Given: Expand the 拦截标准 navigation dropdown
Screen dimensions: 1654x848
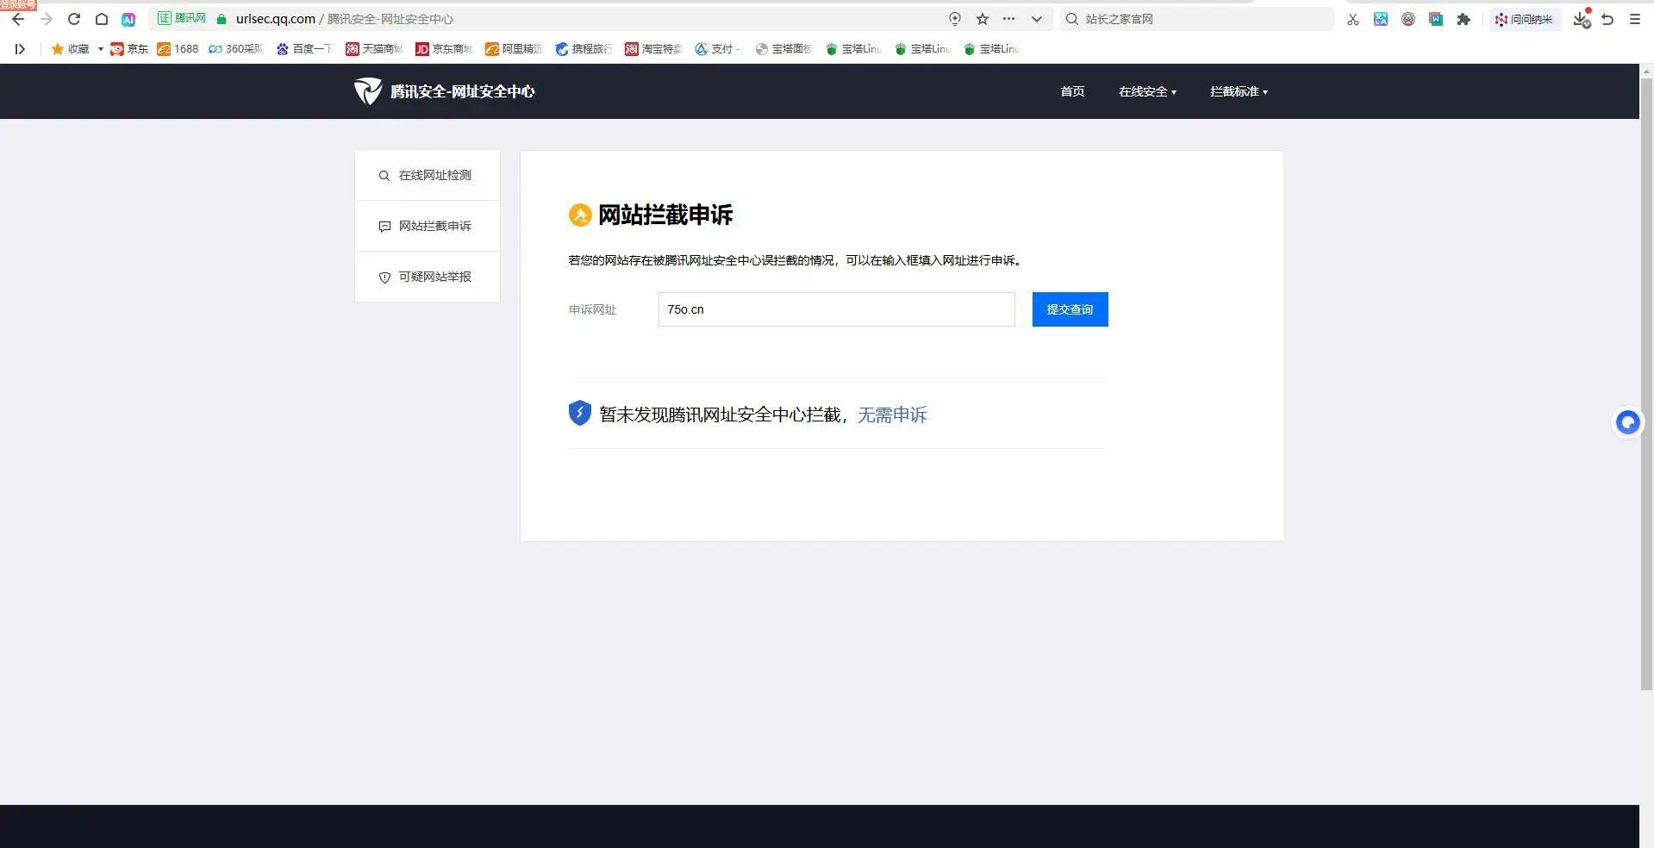Looking at the screenshot, I should click(x=1239, y=91).
